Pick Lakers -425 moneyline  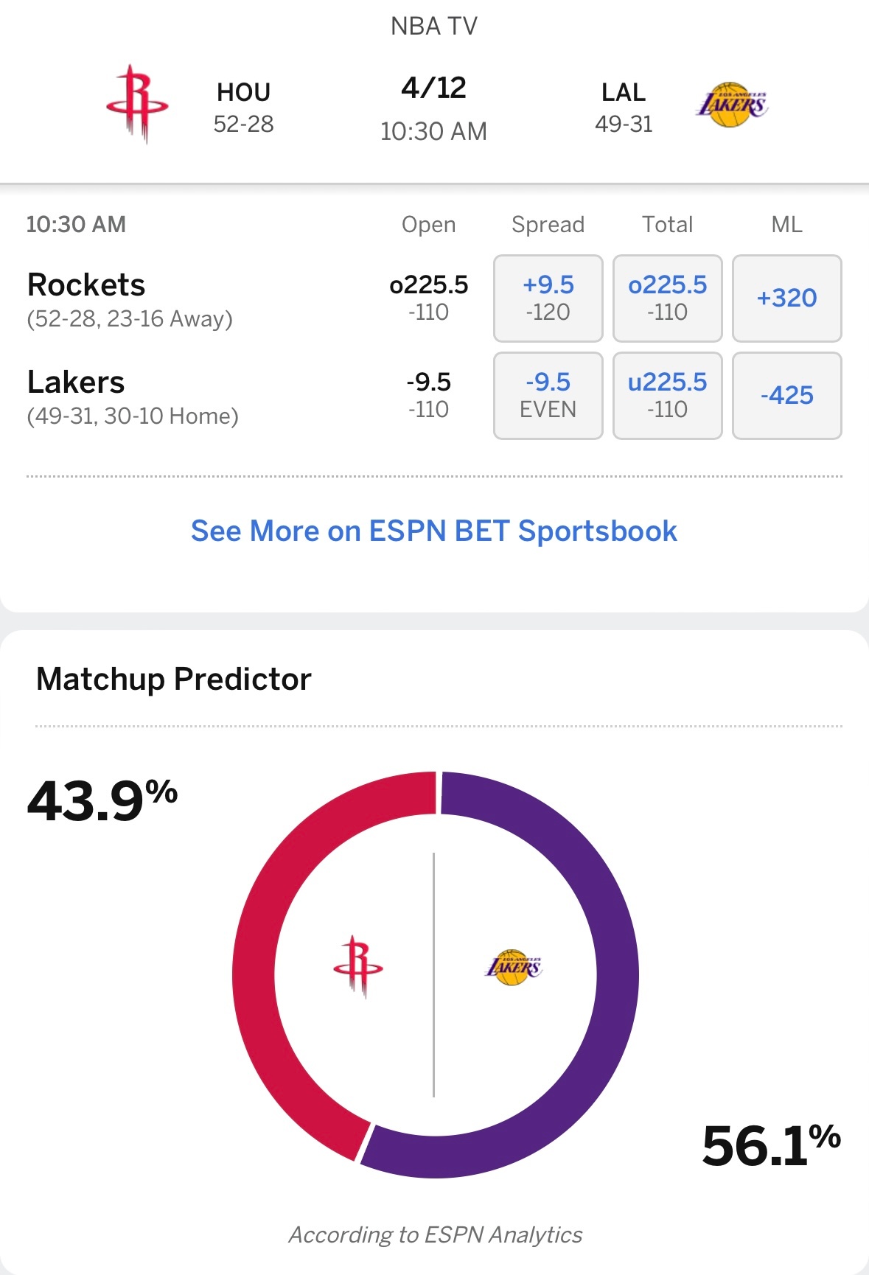tap(786, 396)
